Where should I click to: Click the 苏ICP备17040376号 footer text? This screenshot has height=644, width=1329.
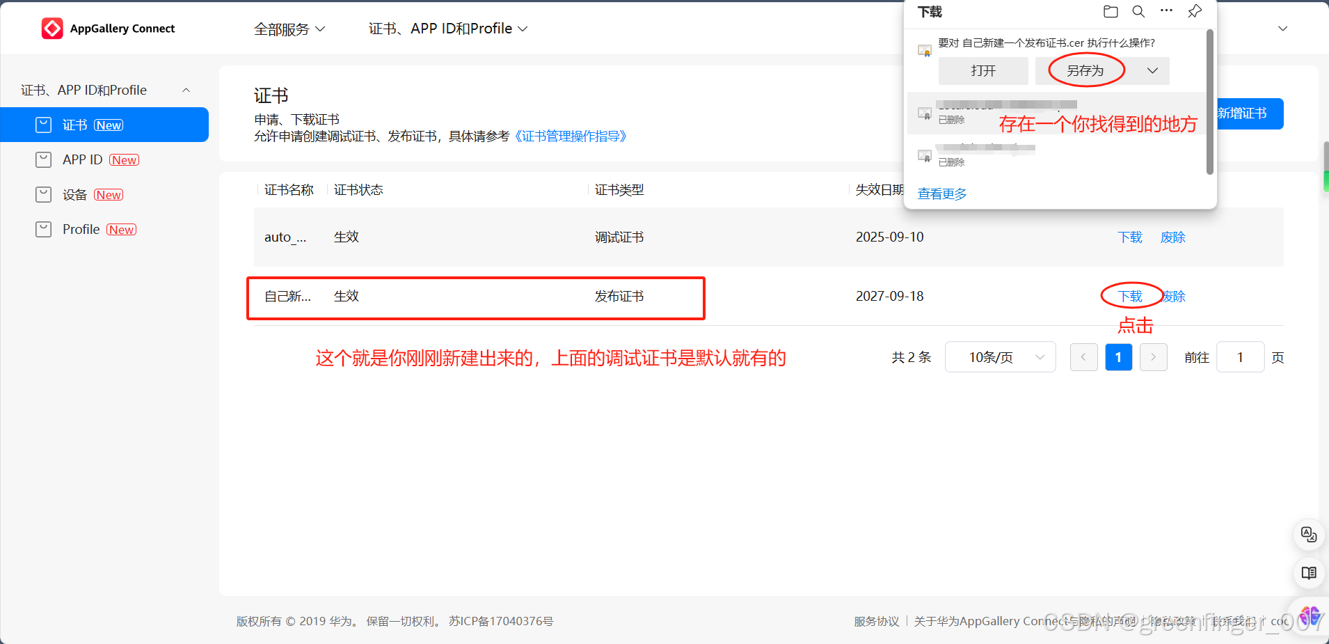[x=501, y=621]
